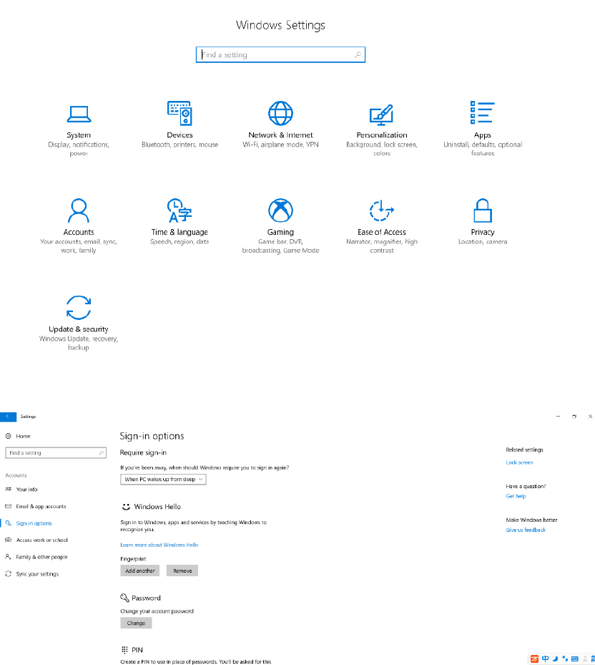Click the magnifier in Windows Settings search box
The image size is (595, 665).
coord(358,54)
